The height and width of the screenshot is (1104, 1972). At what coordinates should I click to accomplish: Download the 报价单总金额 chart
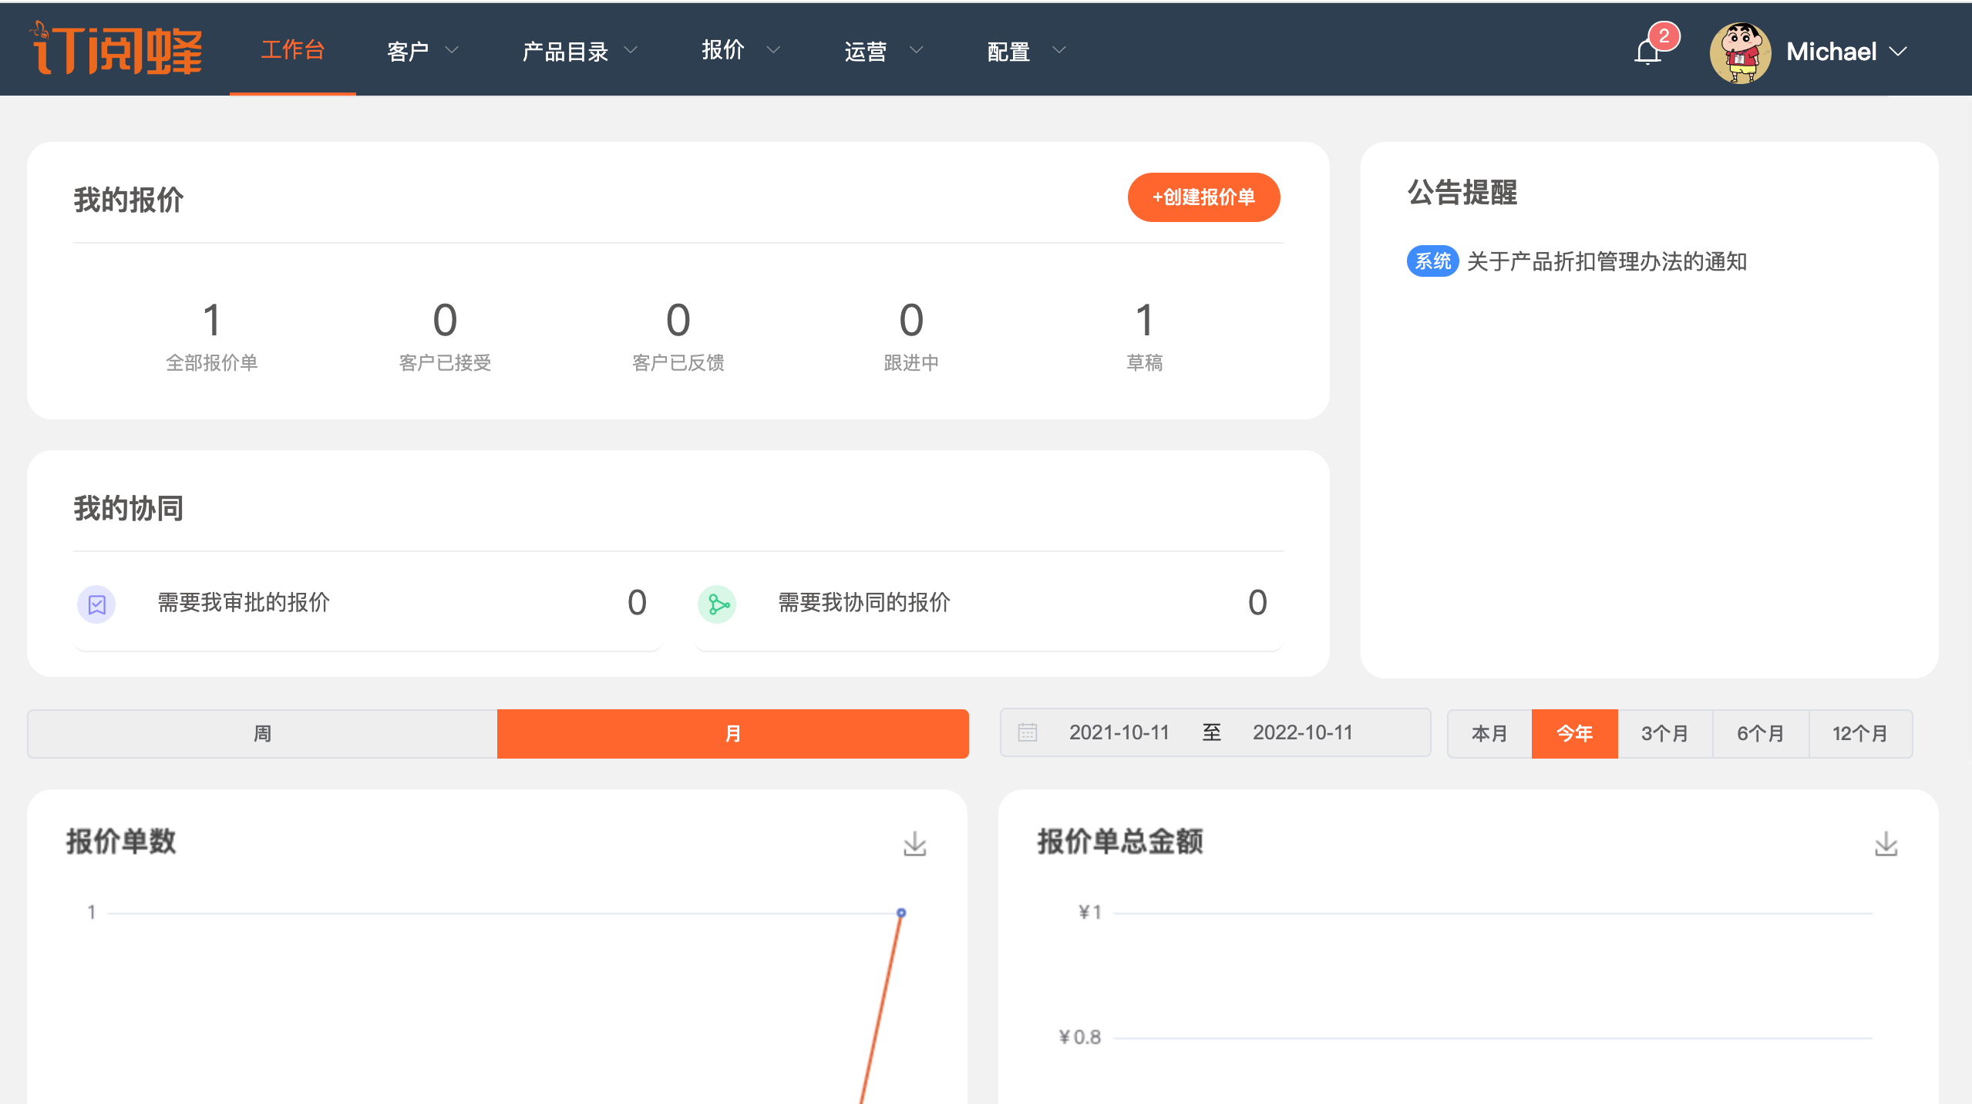point(1886,843)
